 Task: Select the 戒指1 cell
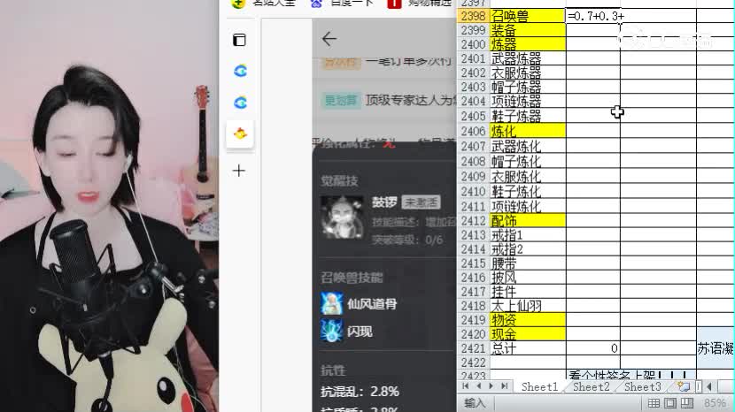528,235
